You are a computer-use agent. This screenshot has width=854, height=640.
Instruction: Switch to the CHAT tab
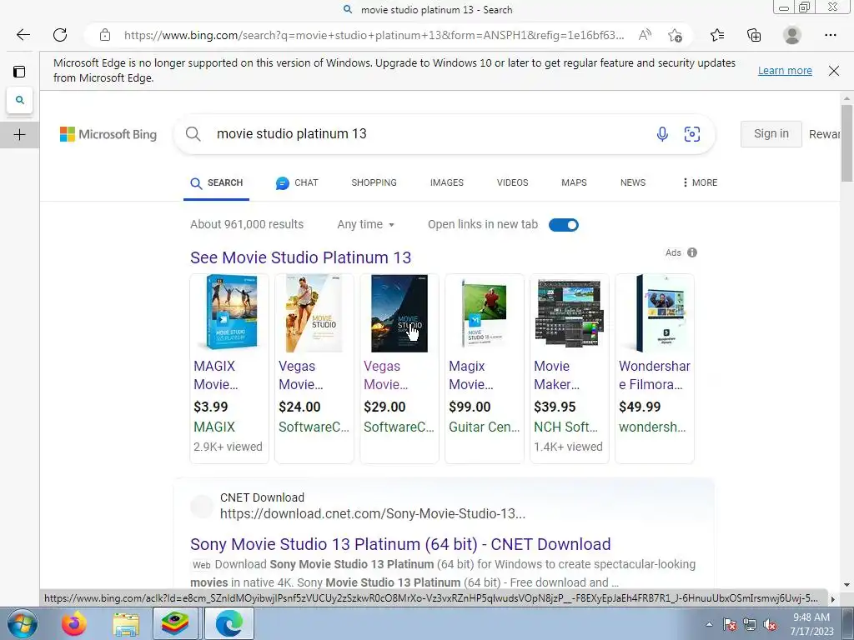click(297, 182)
